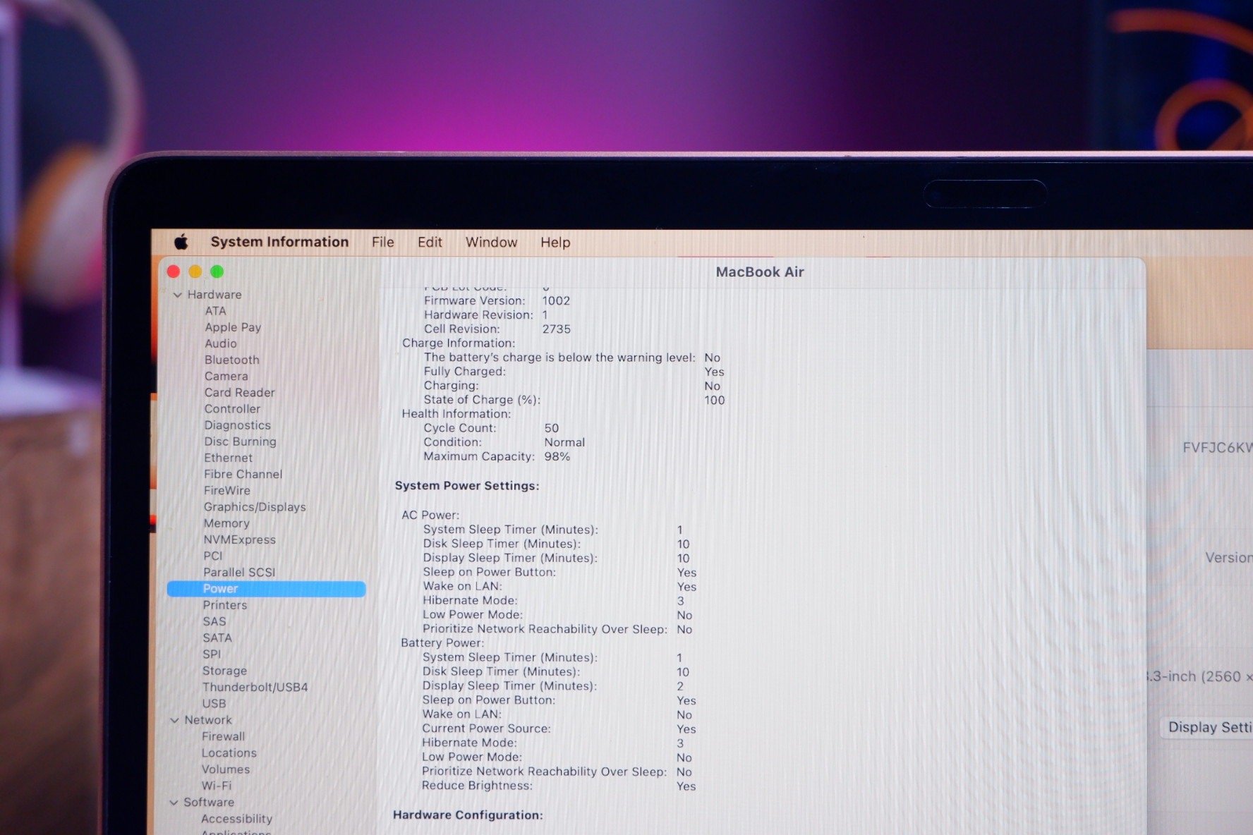This screenshot has height=835, width=1253.
Task: Click the Health Information heading
Action: coord(456,414)
